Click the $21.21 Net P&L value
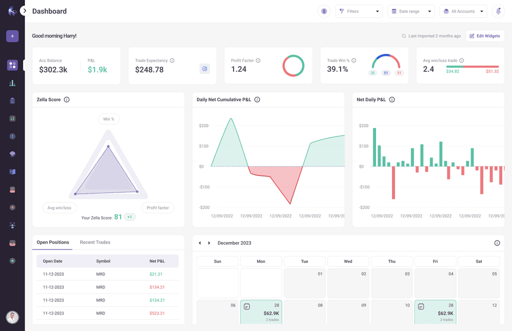This screenshot has width=512, height=331. (x=156, y=274)
